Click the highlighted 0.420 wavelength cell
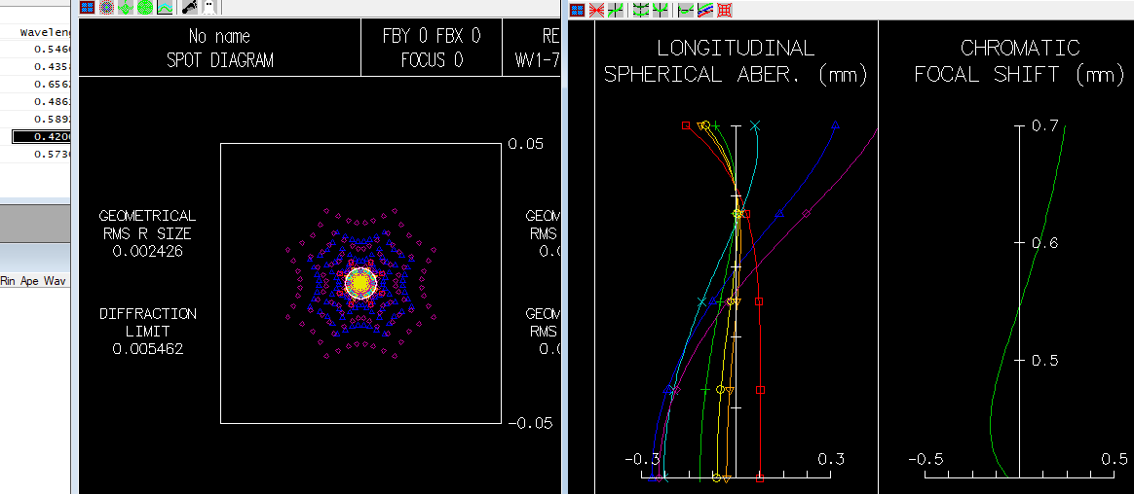 [41, 136]
